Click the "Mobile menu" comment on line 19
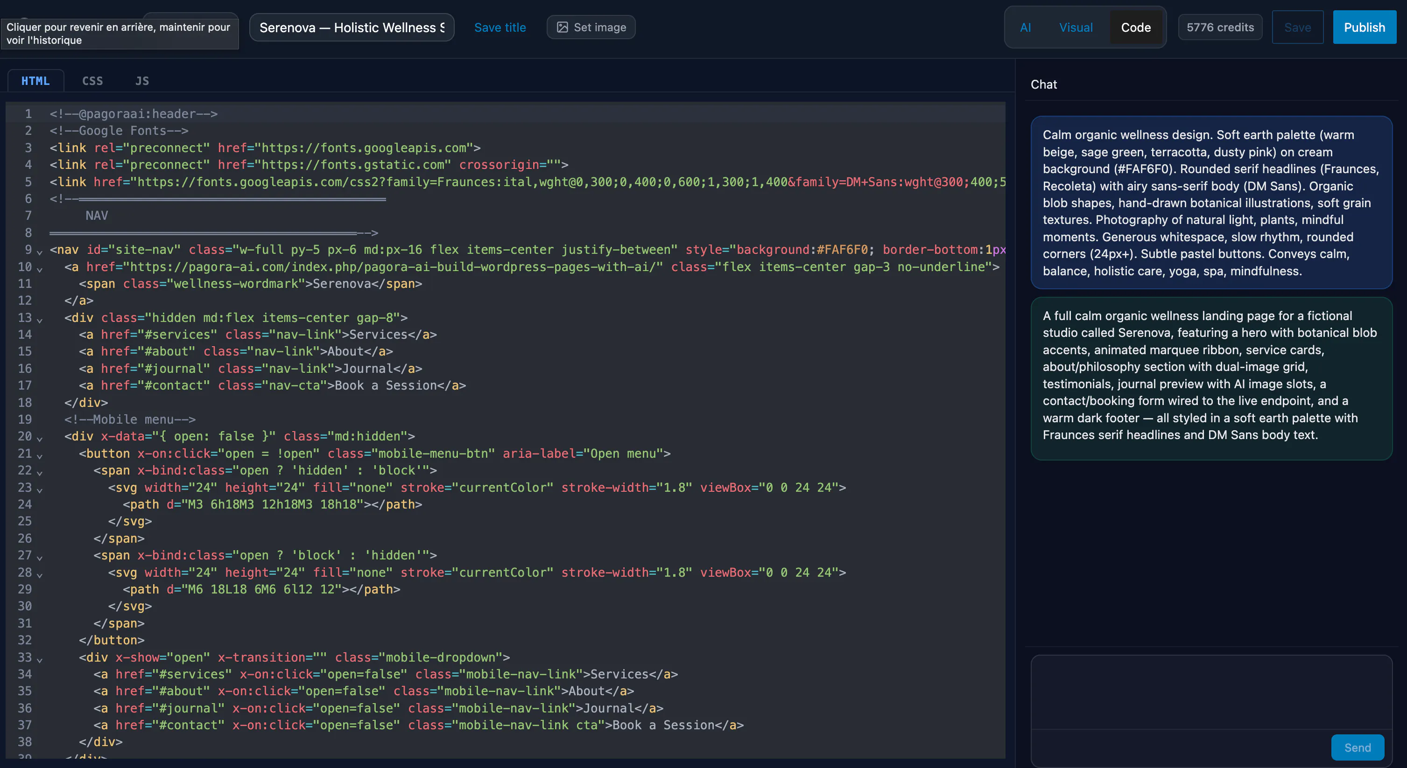This screenshot has height=768, width=1407. 130,419
